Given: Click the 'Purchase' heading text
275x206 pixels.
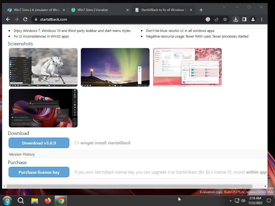Looking at the screenshot, I should pos(17,162).
